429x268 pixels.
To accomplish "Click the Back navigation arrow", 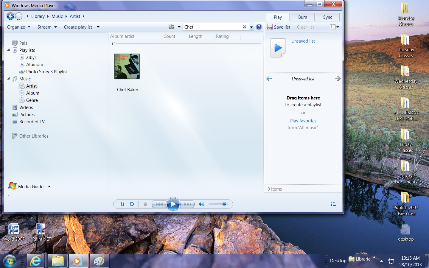I will point(10,16).
